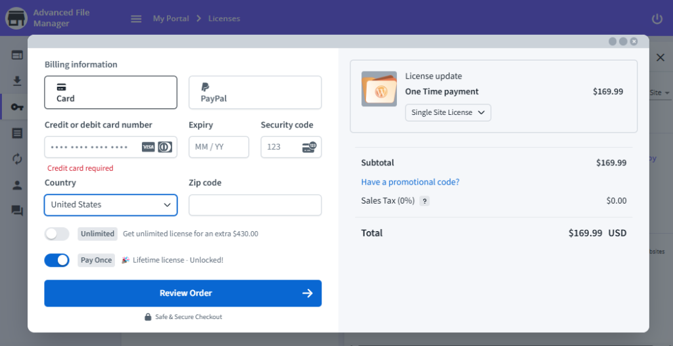Select the key licenses icon in sidebar
This screenshot has width=673, height=346.
pyautogui.click(x=17, y=107)
